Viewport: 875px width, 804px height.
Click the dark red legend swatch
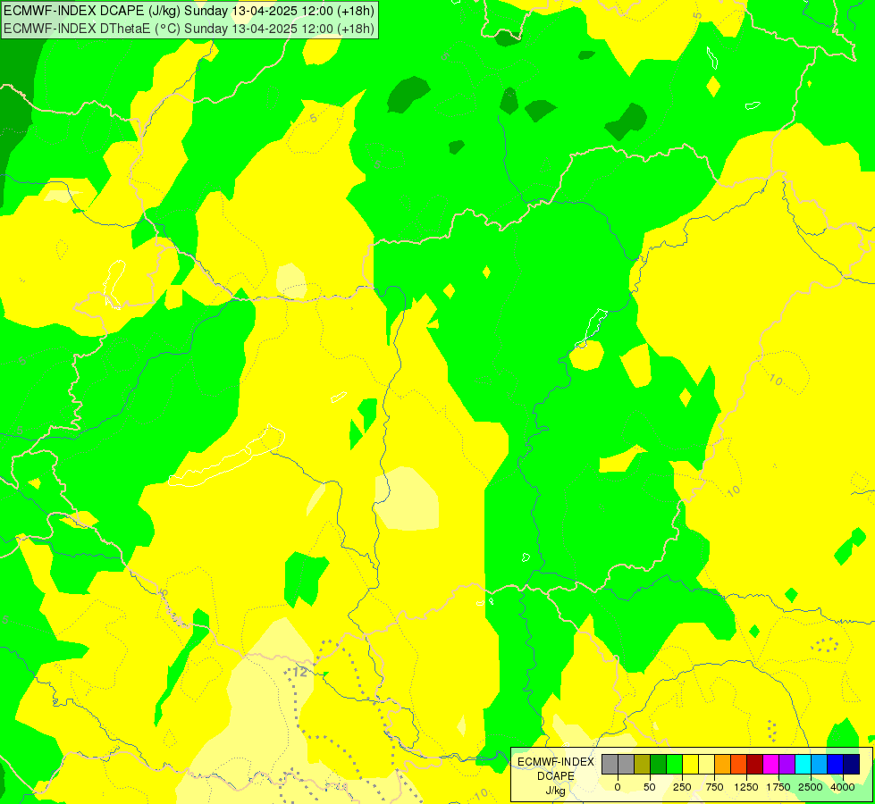point(755,764)
